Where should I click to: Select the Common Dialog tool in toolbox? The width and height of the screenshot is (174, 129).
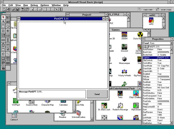(3, 63)
